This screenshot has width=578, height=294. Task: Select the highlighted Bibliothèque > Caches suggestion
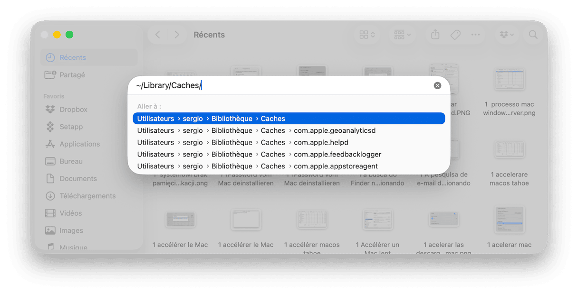pyautogui.click(x=289, y=119)
